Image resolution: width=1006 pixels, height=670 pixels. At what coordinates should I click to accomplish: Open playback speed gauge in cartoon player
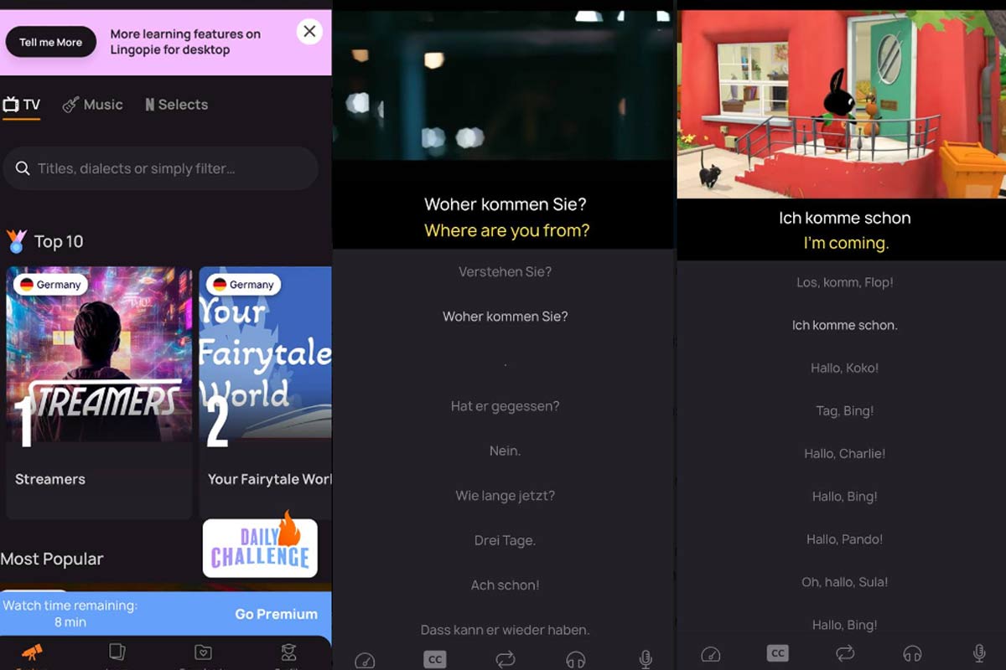pos(710,653)
